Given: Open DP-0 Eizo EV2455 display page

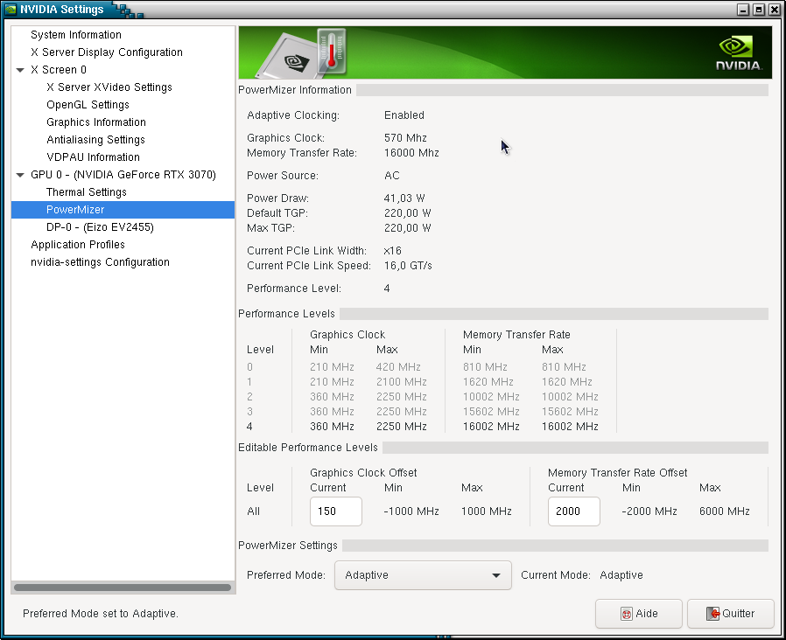Looking at the screenshot, I should tap(100, 227).
